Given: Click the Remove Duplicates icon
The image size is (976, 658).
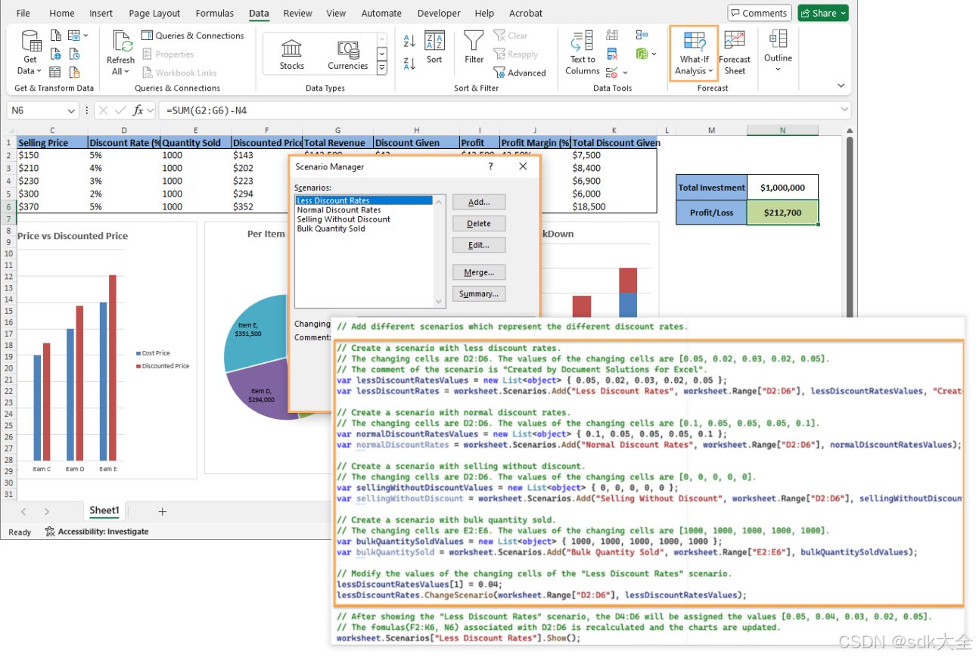Looking at the screenshot, I should (x=613, y=54).
